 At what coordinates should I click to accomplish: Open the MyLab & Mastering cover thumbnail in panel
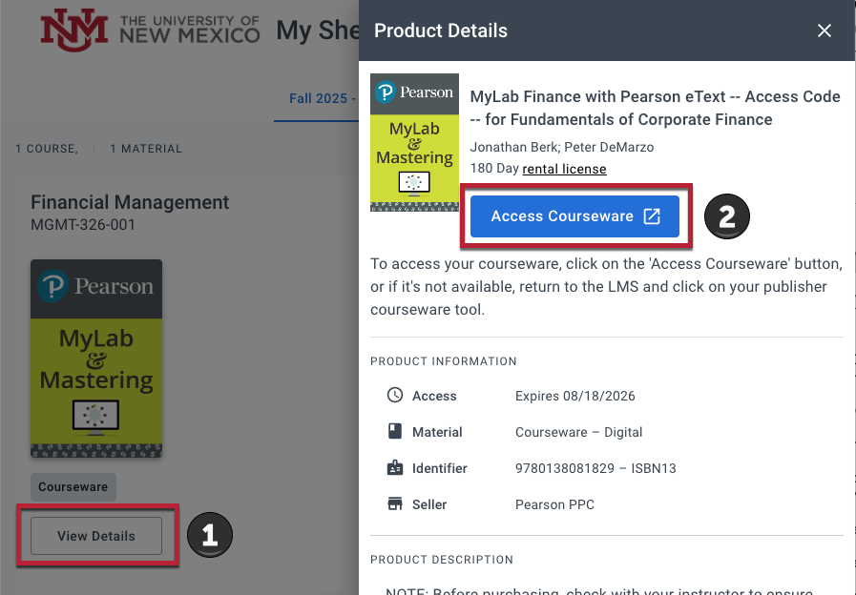414,142
